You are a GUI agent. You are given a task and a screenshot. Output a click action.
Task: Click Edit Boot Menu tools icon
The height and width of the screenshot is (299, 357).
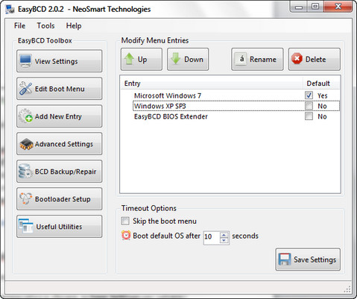(x=25, y=89)
